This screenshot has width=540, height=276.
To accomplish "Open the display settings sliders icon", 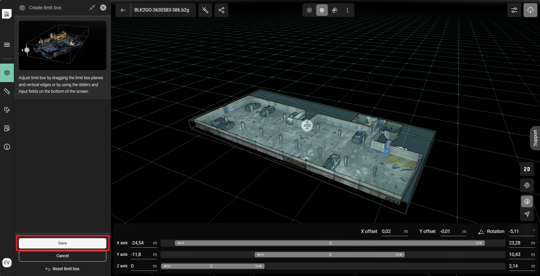I will tap(514, 10).
